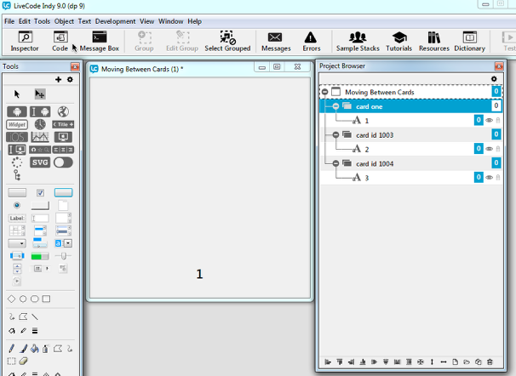The width and height of the screenshot is (516, 376).
Task: Select the Navigation Bar widget
Action: (x=40, y=150)
